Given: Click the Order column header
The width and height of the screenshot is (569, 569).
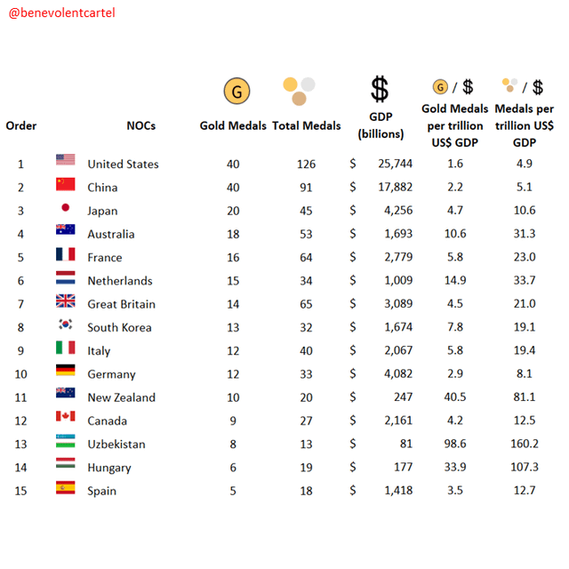Looking at the screenshot, I should [21, 125].
